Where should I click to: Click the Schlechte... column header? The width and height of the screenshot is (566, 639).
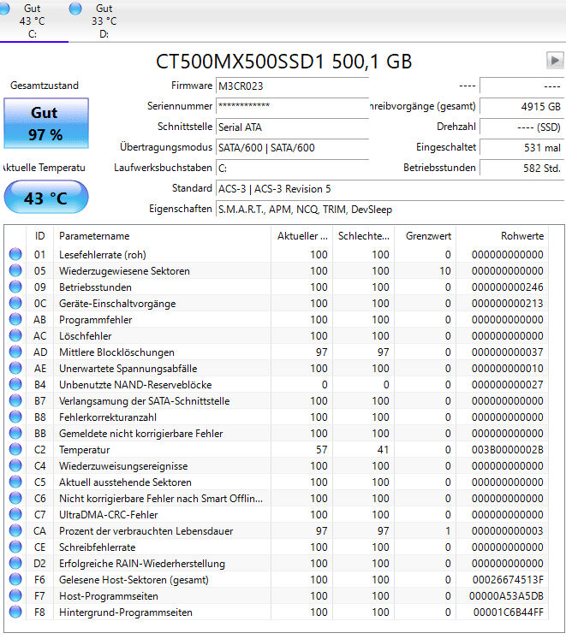pyautogui.click(x=364, y=236)
